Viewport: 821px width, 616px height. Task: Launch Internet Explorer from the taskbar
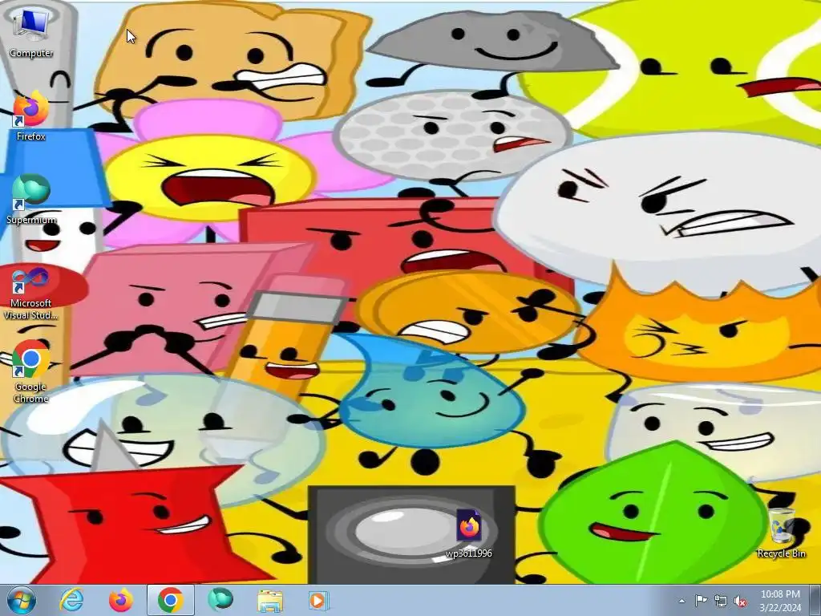point(71,600)
